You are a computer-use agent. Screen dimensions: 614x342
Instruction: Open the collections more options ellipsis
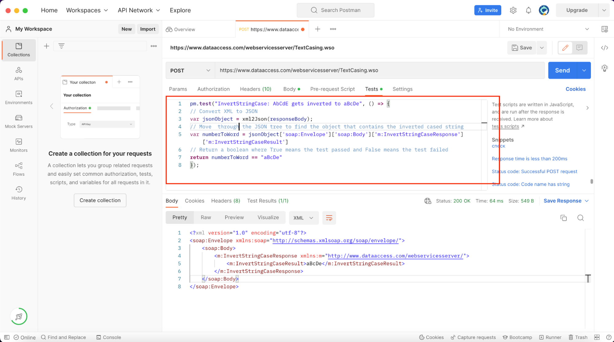click(154, 46)
